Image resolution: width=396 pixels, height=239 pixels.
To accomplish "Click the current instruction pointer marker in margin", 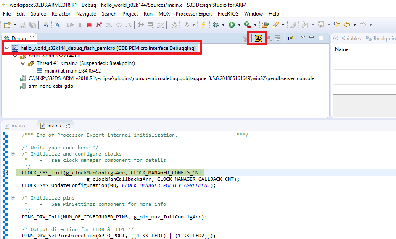I will pos(5,173).
